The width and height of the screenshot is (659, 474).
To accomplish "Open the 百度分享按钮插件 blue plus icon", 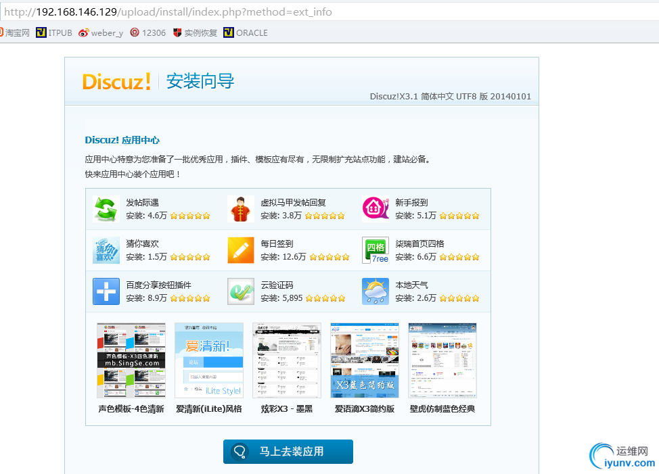I will click(106, 291).
